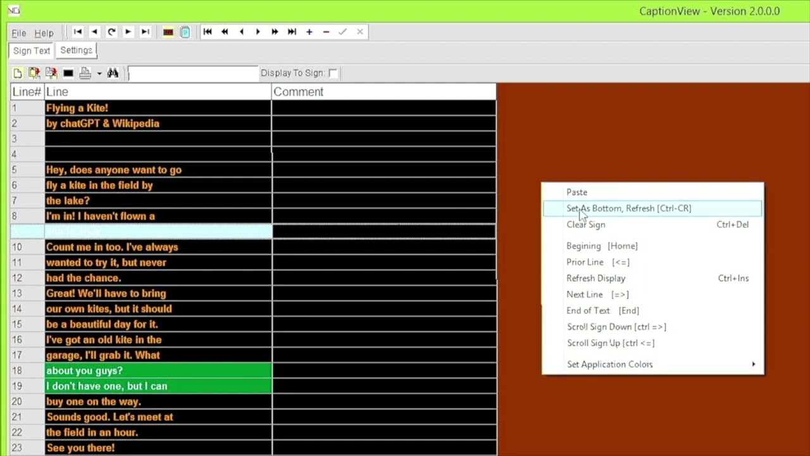The image size is (810, 456).
Task: Select Refresh Display menu entry
Action: pyautogui.click(x=653, y=278)
